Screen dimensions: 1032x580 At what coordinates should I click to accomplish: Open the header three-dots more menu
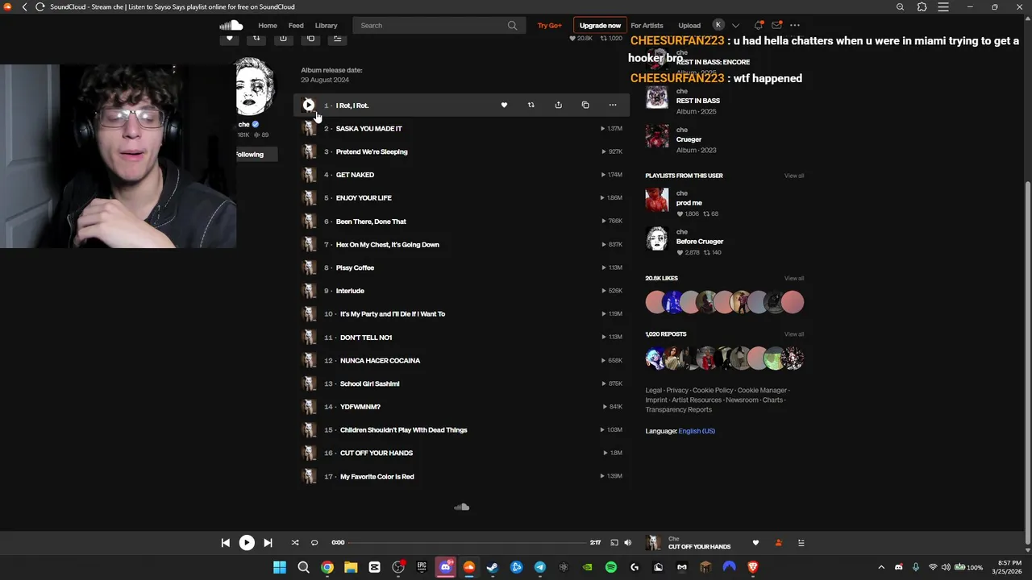(795, 25)
